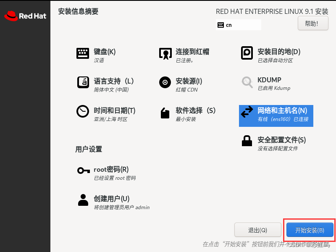Open 安装目的地(D) spoke
The height and width of the screenshot is (252, 336).
tap(279, 52)
